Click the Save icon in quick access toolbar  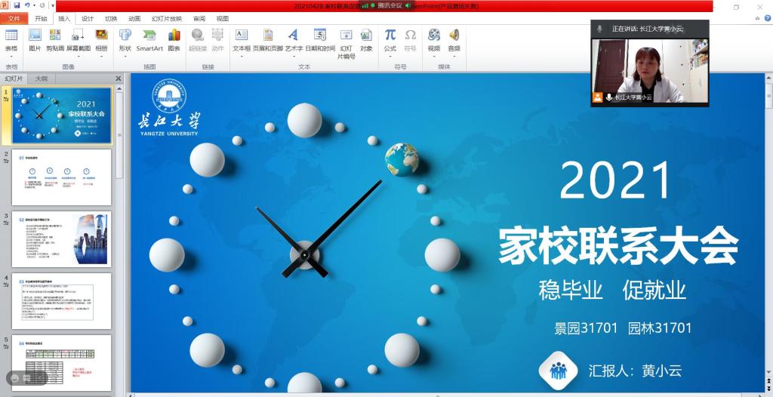pyautogui.click(x=17, y=5)
